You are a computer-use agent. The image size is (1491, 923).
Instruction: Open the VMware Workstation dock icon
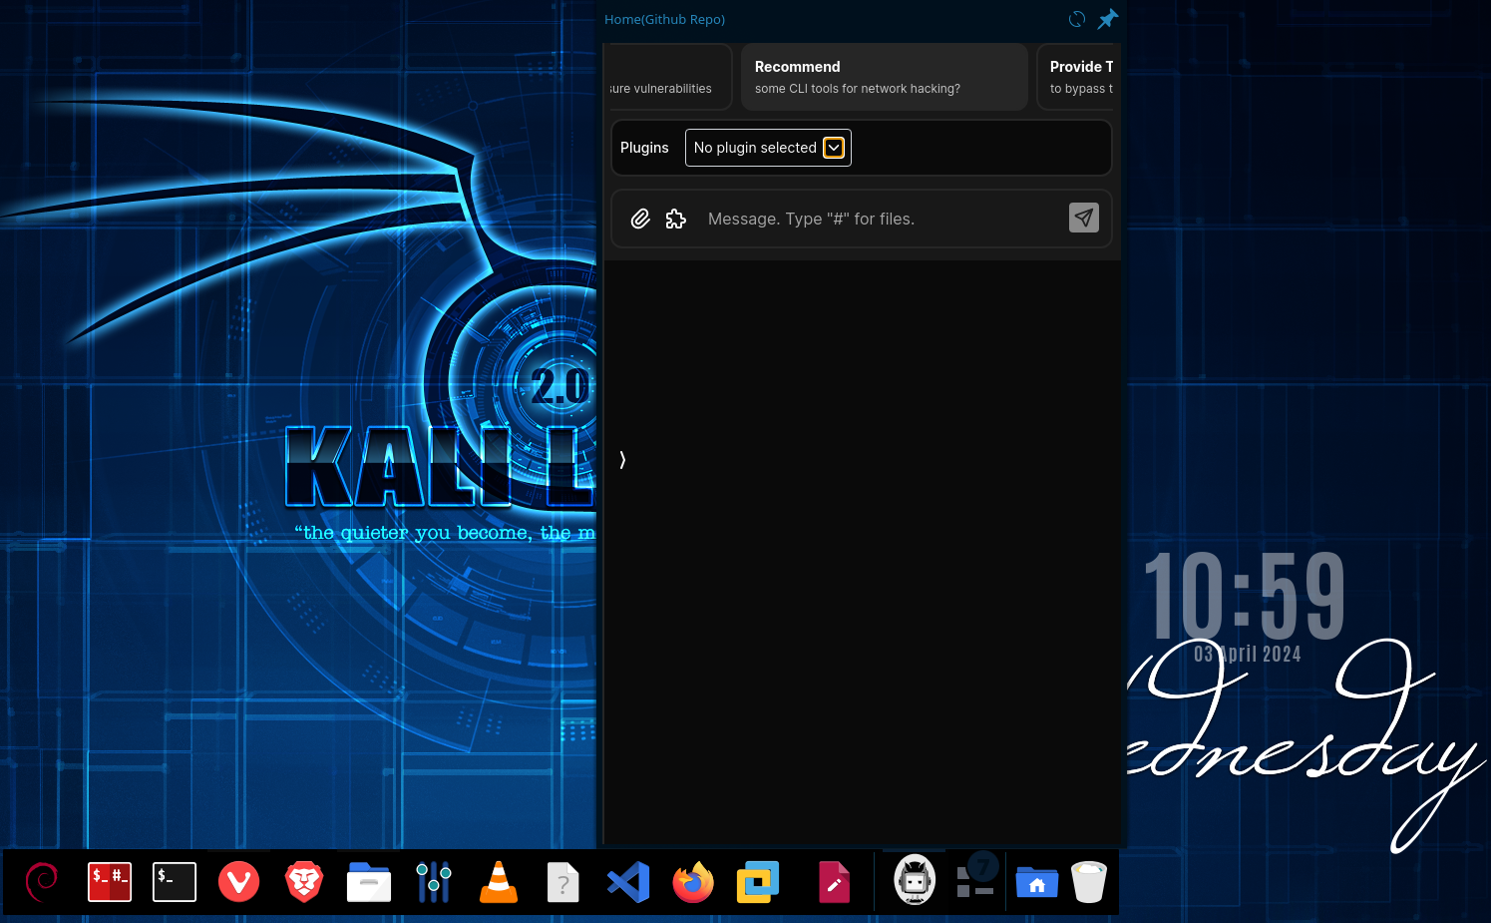coord(758,882)
